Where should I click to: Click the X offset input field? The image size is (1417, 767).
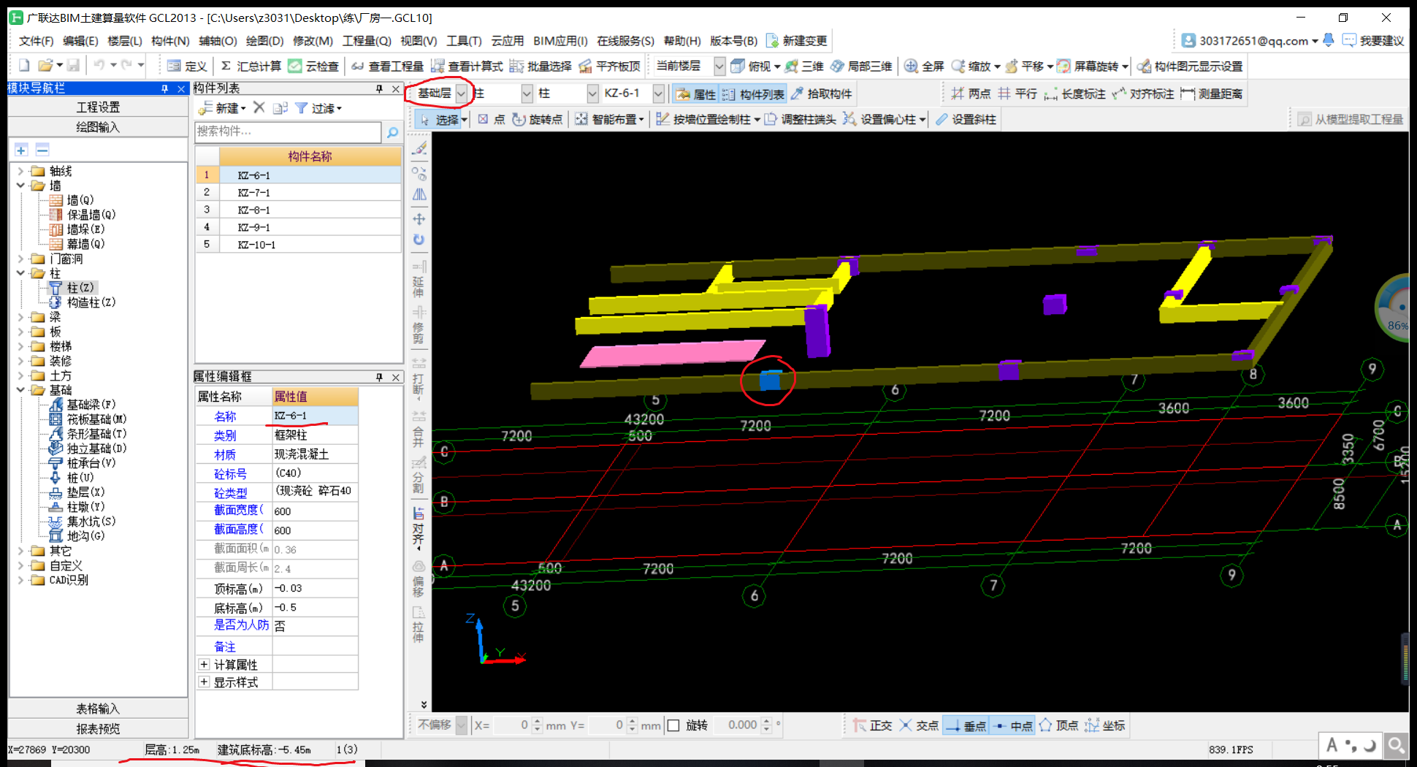pyautogui.click(x=511, y=725)
